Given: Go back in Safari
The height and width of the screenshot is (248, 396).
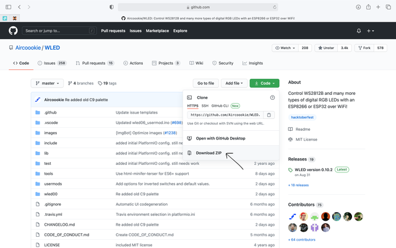Looking at the screenshot, I should coord(19,7).
